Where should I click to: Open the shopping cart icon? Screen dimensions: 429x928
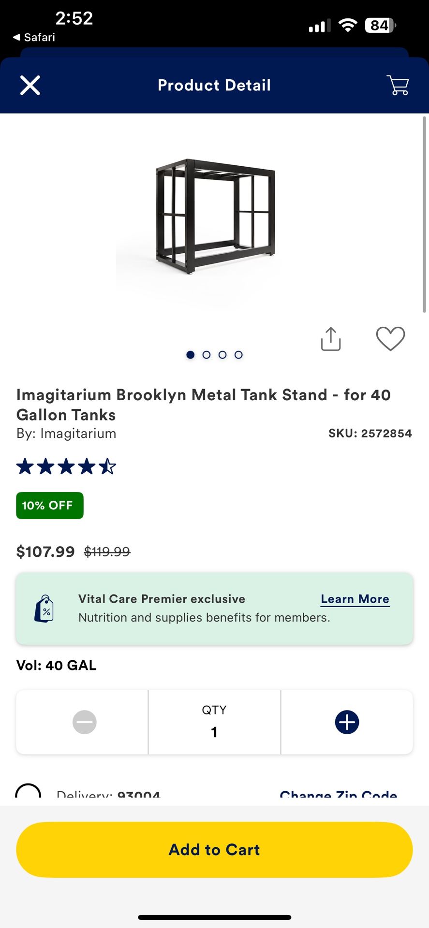click(398, 86)
